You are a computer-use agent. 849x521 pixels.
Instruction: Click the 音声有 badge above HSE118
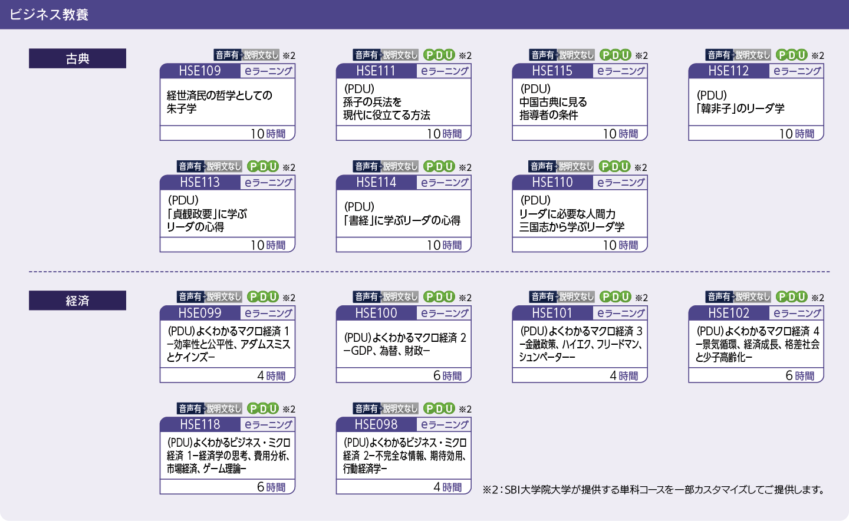click(x=190, y=408)
